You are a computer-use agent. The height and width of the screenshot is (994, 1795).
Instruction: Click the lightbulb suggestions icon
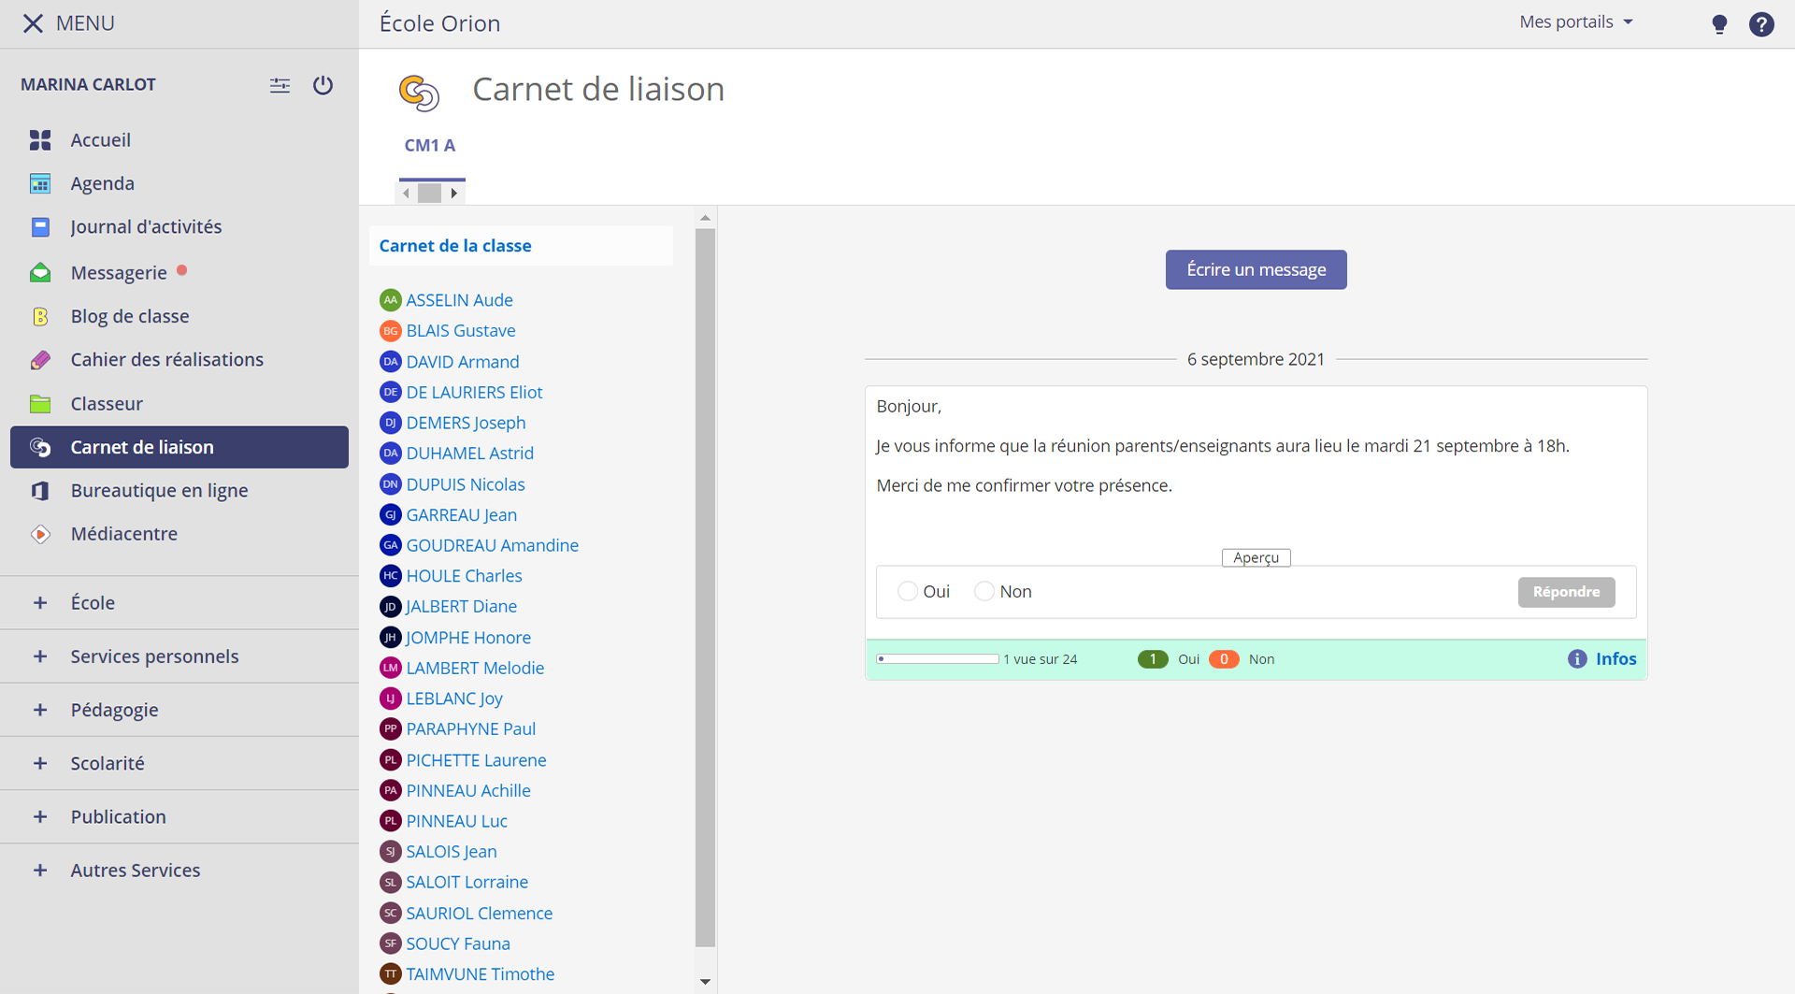(x=1718, y=24)
